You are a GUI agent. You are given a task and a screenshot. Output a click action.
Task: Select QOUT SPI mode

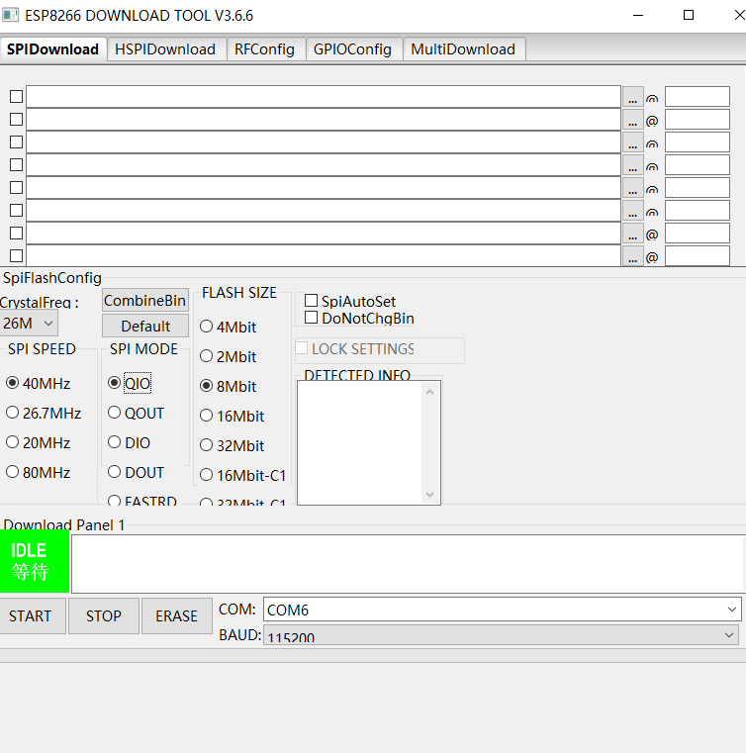pyautogui.click(x=137, y=413)
